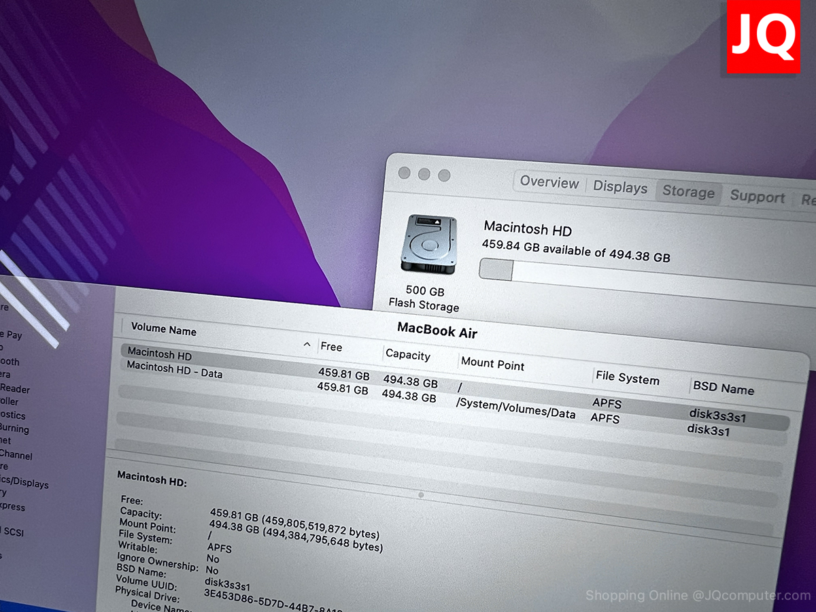Select the Fibre Channel sidebar item
This screenshot has height=612, width=816.
pyautogui.click(x=16, y=455)
